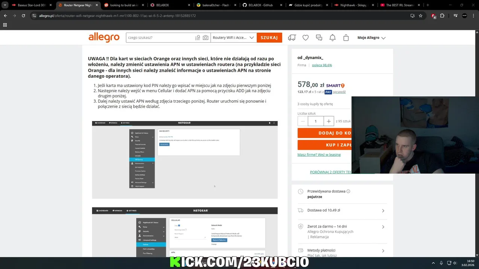Open favorites heart icon
Image resolution: width=479 pixels, height=269 pixels.
click(x=306, y=38)
